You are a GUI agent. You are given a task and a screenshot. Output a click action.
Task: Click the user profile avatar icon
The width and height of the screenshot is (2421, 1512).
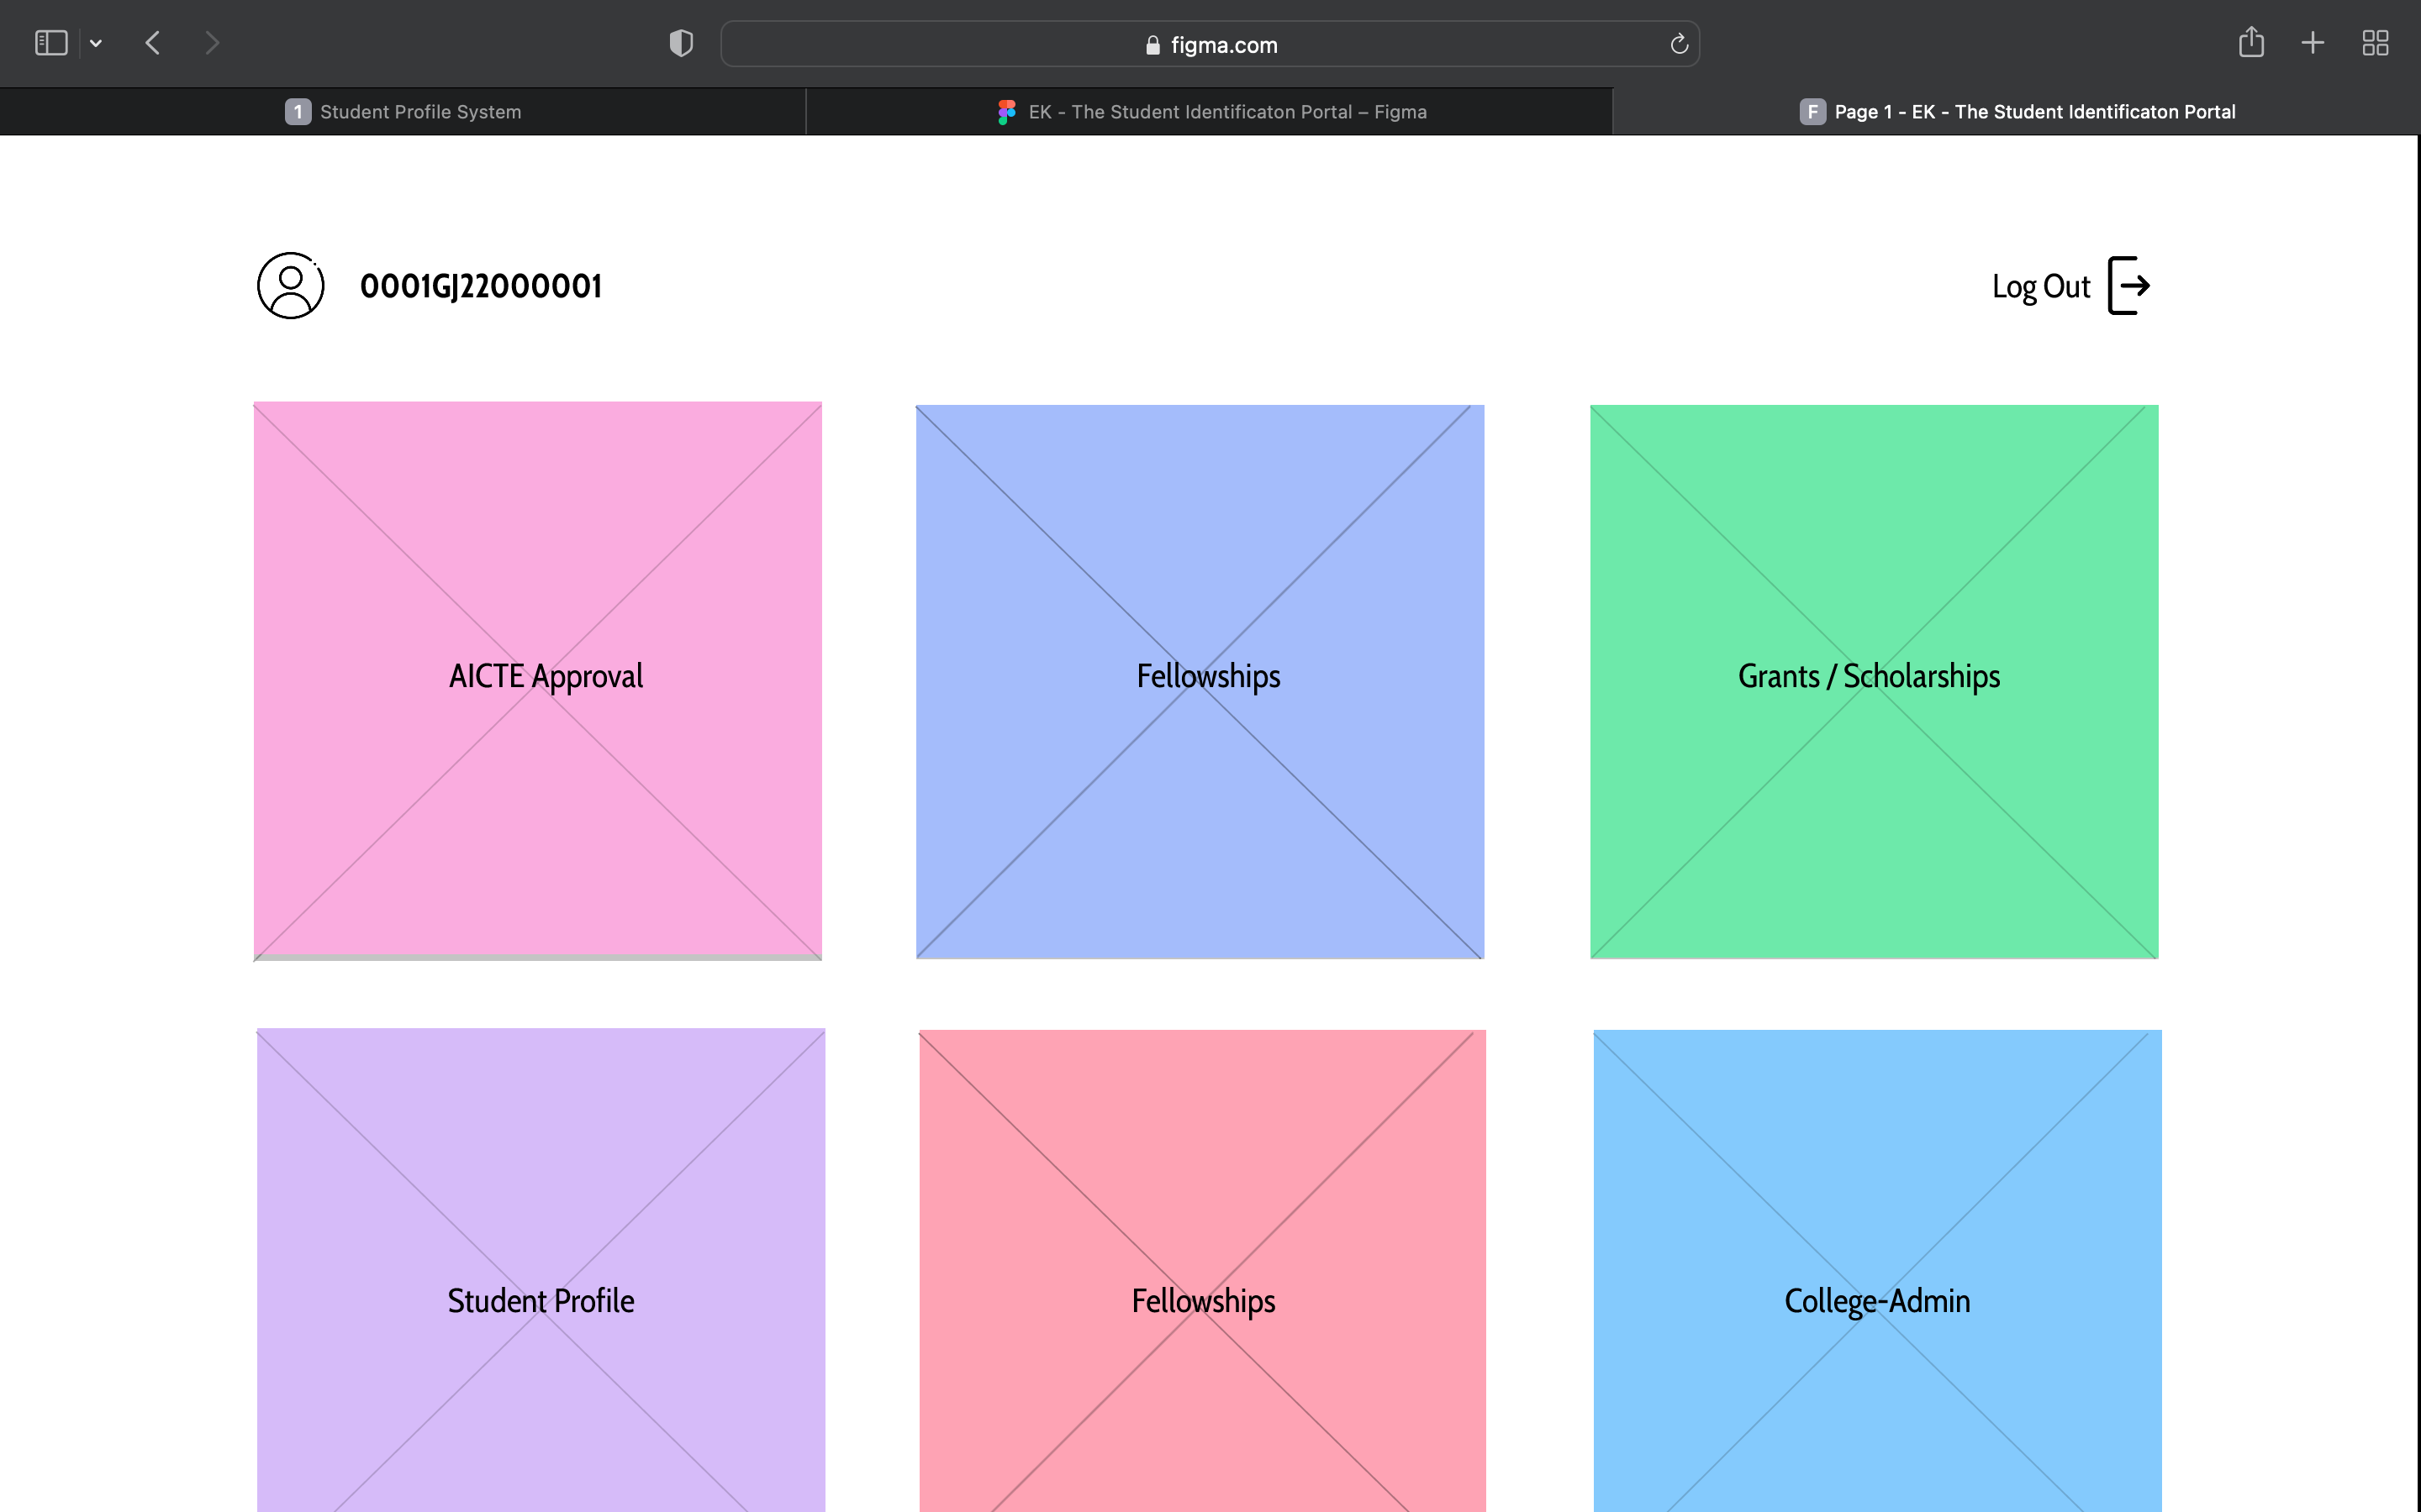coord(290,286)
